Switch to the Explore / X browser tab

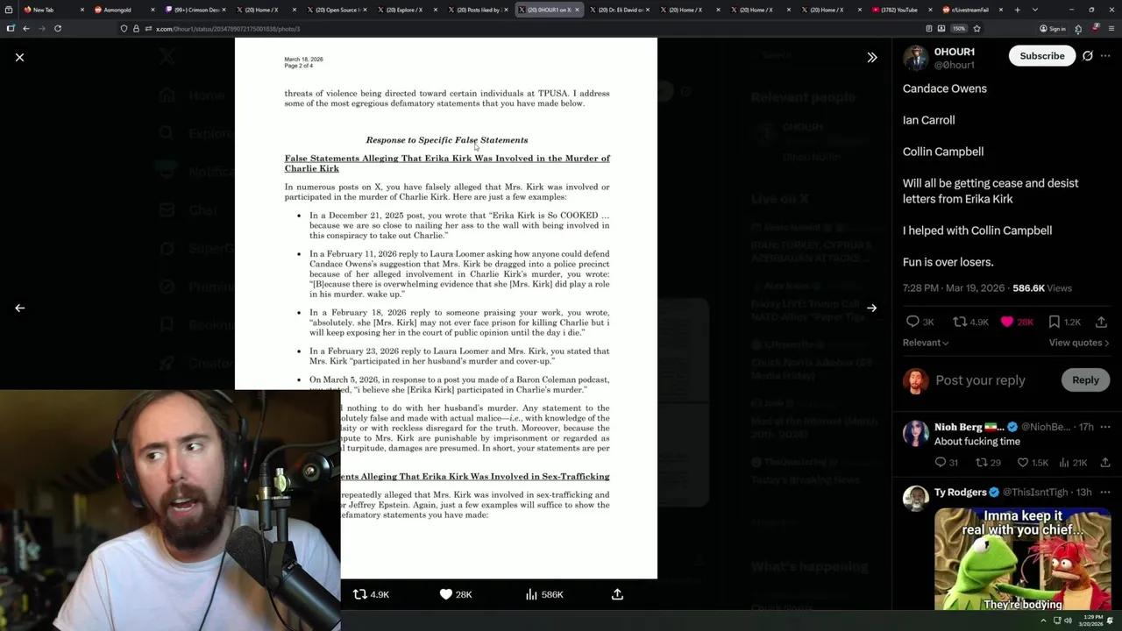tap(406, 10)
